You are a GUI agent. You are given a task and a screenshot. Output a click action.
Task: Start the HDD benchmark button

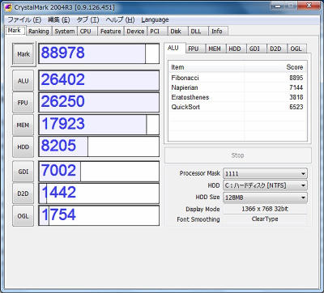[23, 147]
